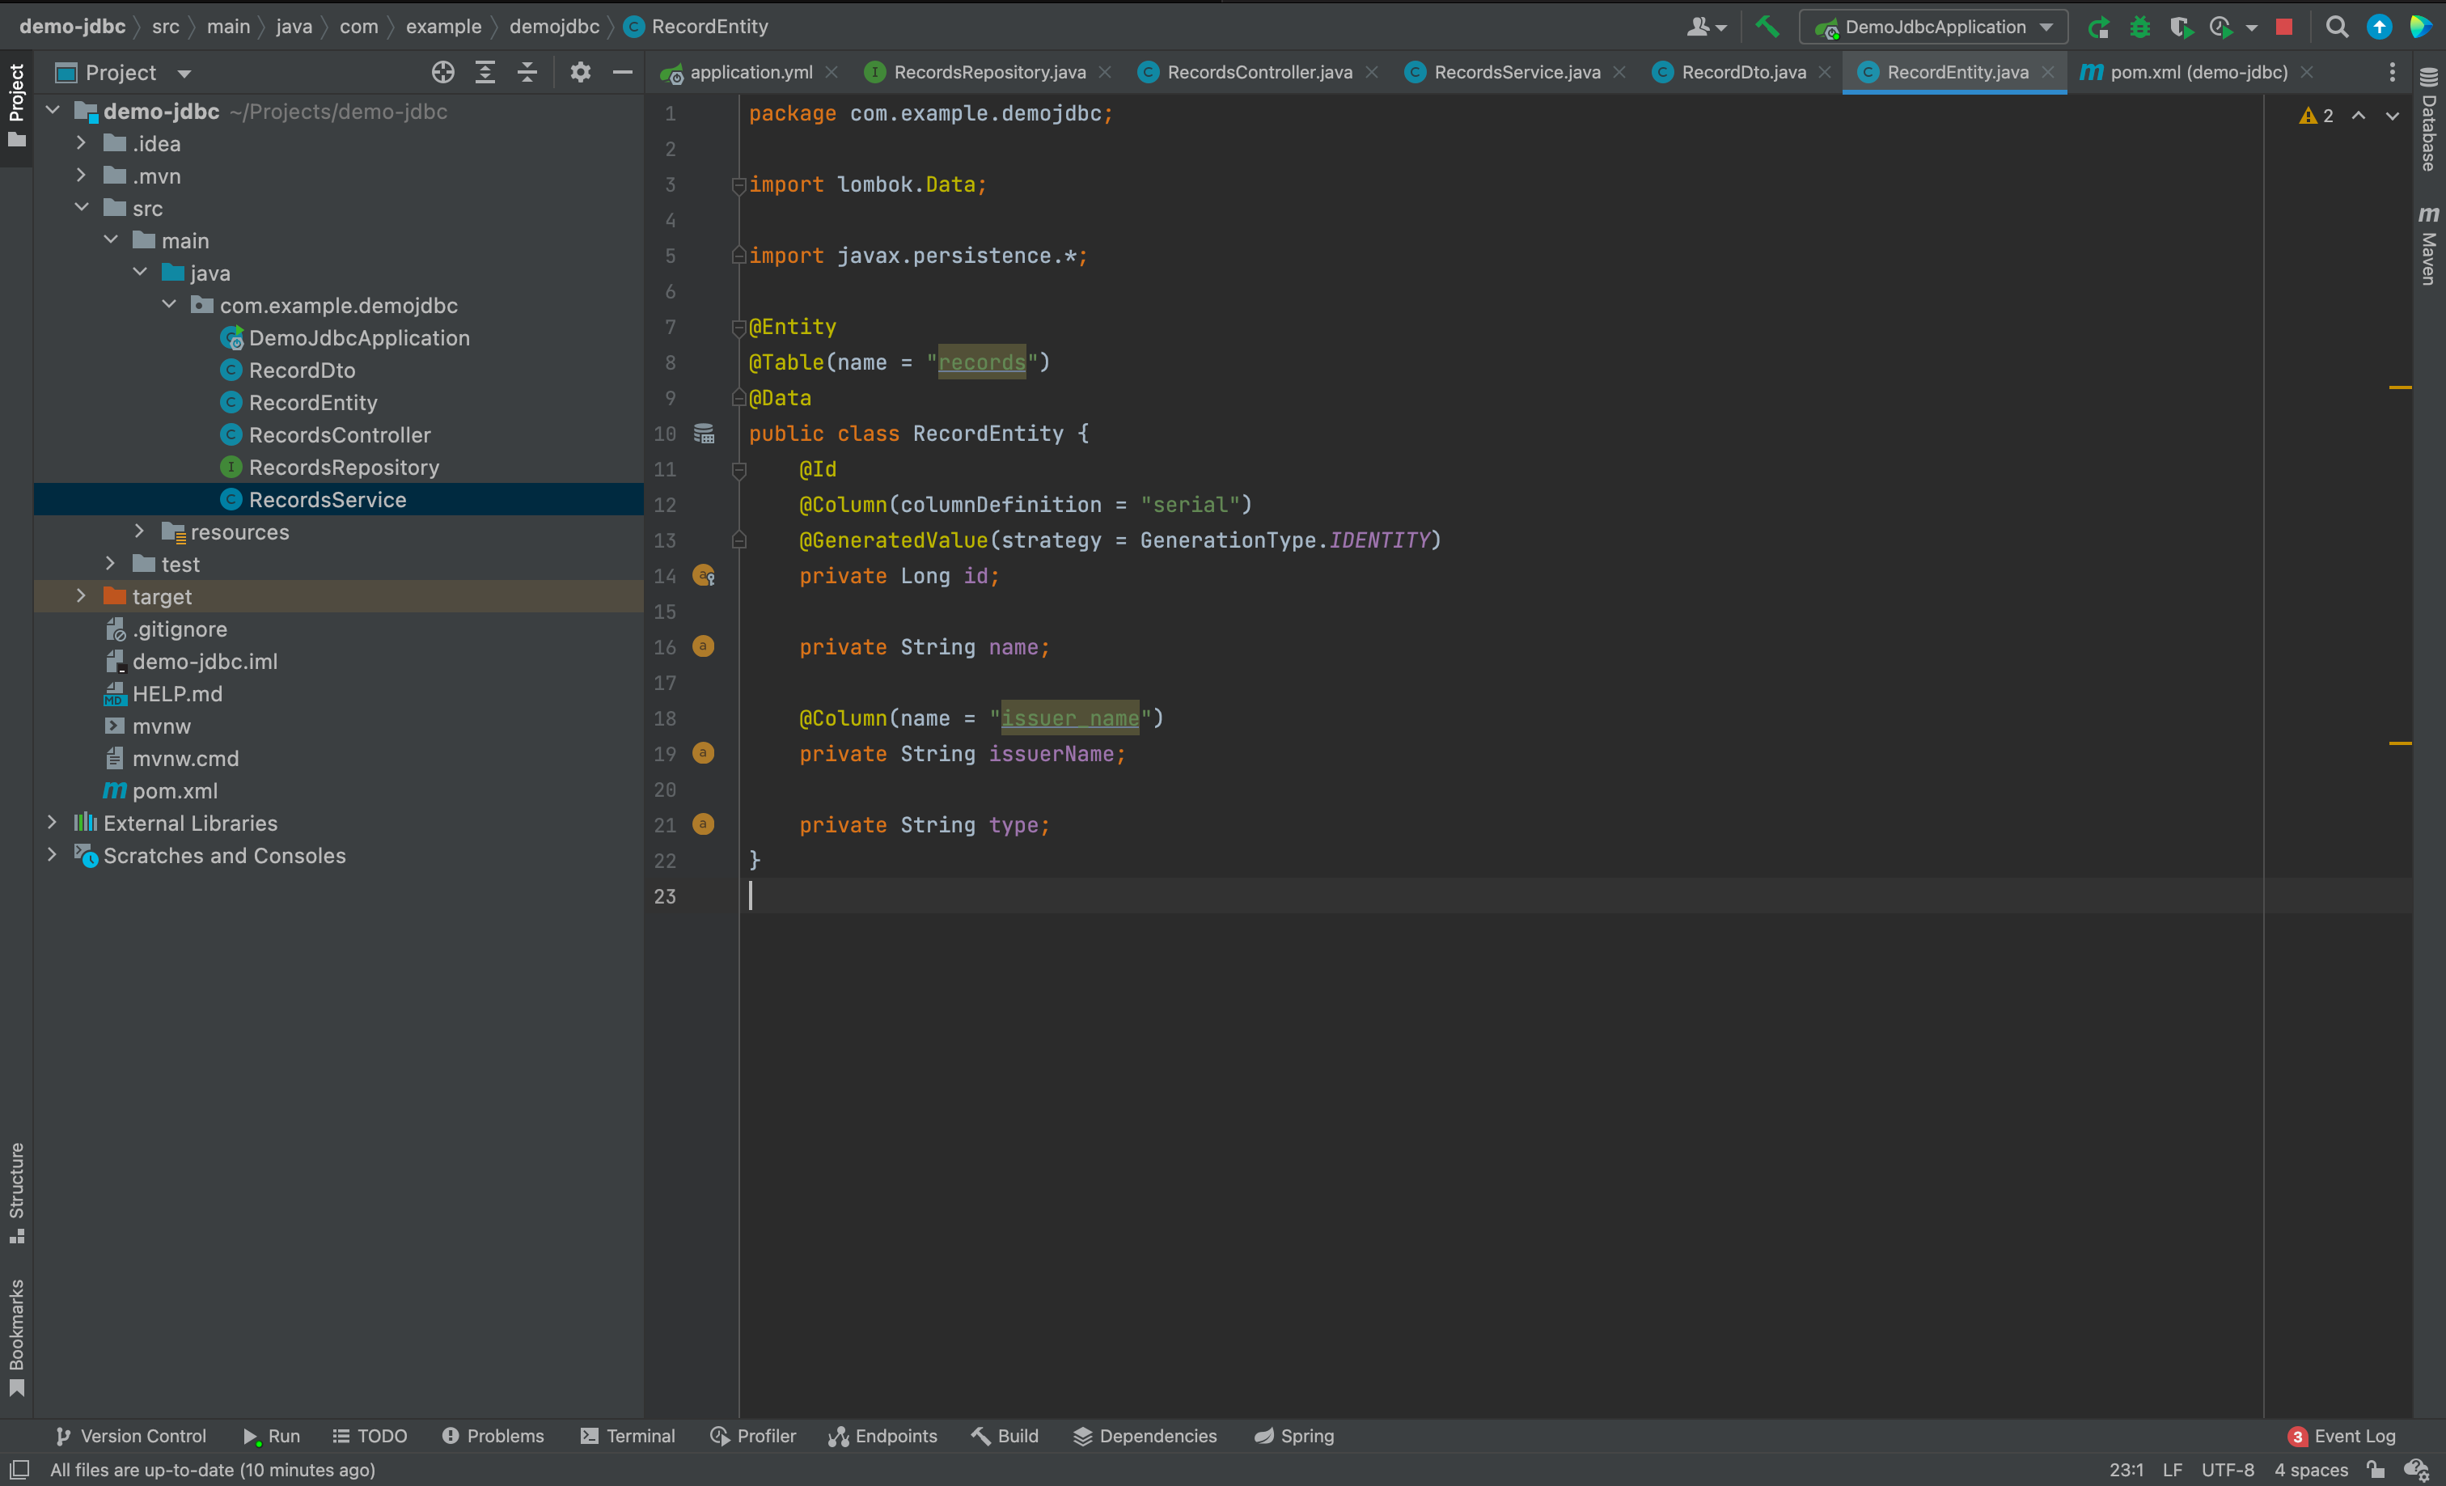Click the code-with-me user icon
2446x1486 pixels.
click(x=1705, y=27)
